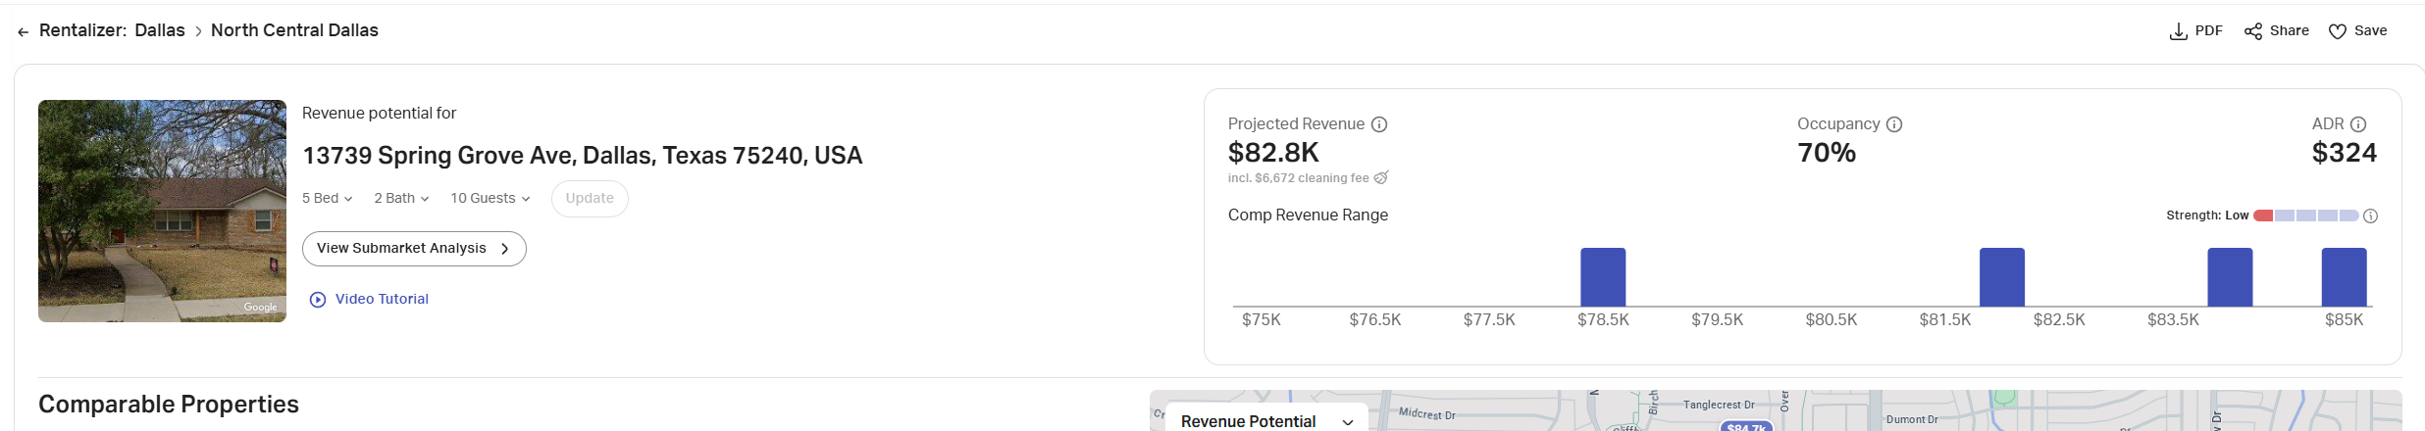The height and width of the screenshot is (431, 2425).
Task: Open North Central Dallas breadcrumb
Action: tap(294, 30)
